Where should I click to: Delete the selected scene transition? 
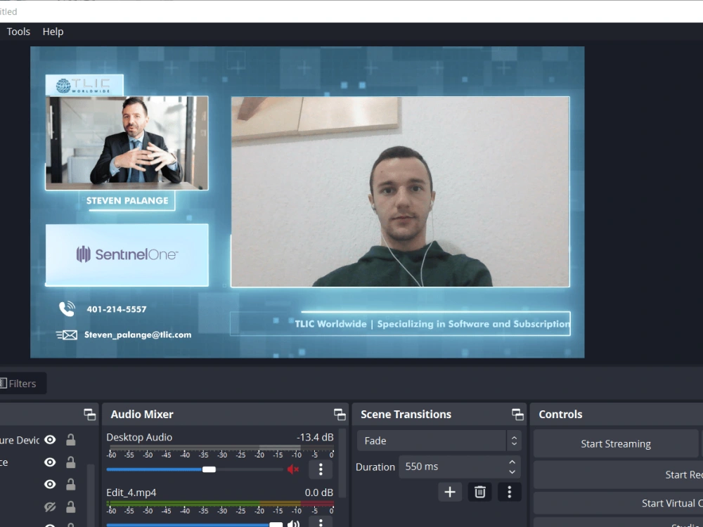(479, 492)
